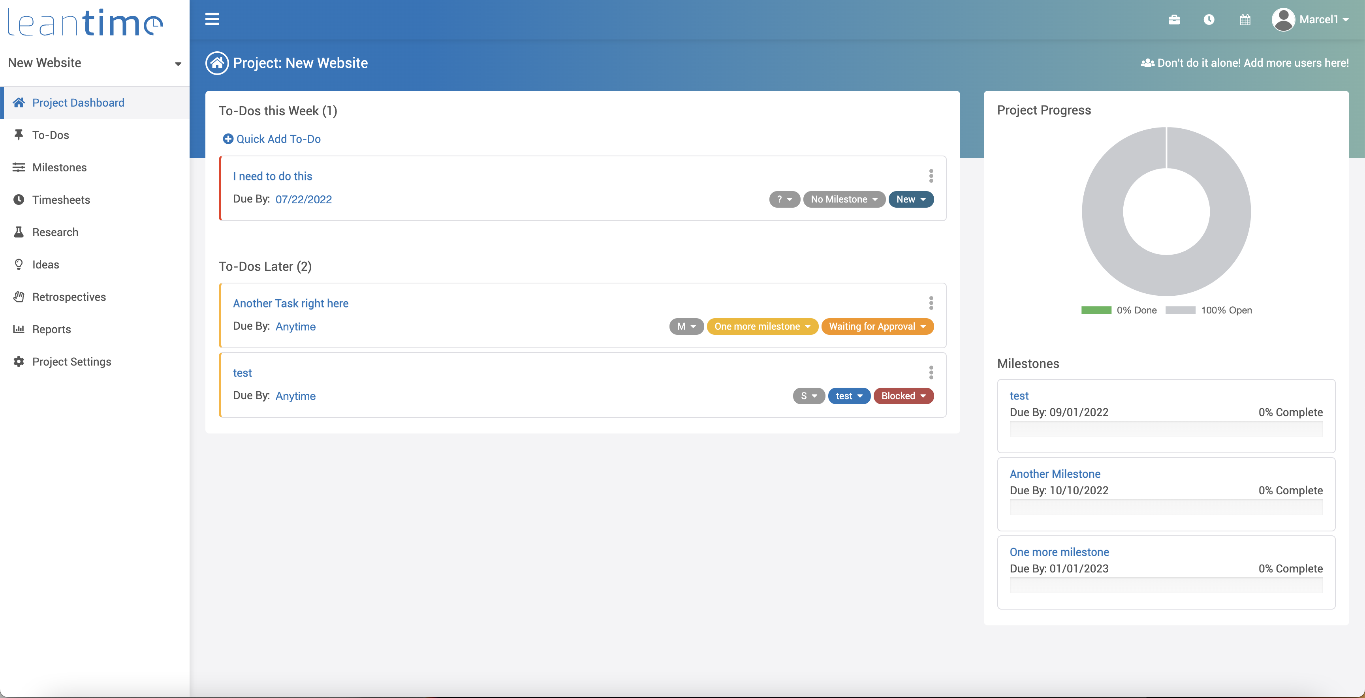Open three-dot menu for 'test' to-do

(x=931, y=372)
